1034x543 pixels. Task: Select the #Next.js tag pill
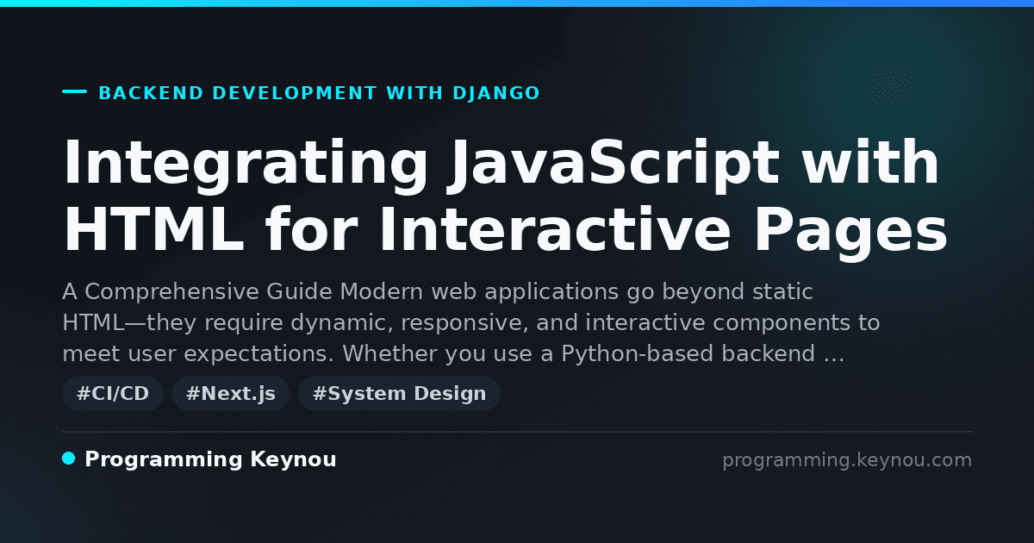pyautogui.click(x=231, y=394)
